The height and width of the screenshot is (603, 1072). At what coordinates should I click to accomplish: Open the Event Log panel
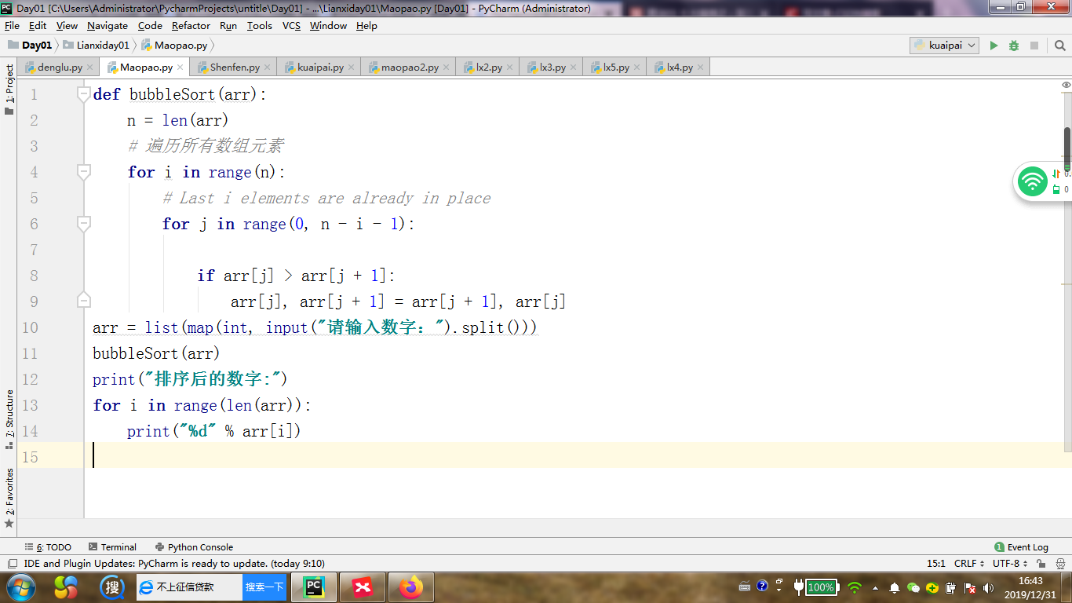(x=1021, y=547)
